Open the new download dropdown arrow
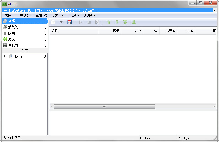Image resolution: width=219 pixels, height=142 pixels. coord(61,22)
